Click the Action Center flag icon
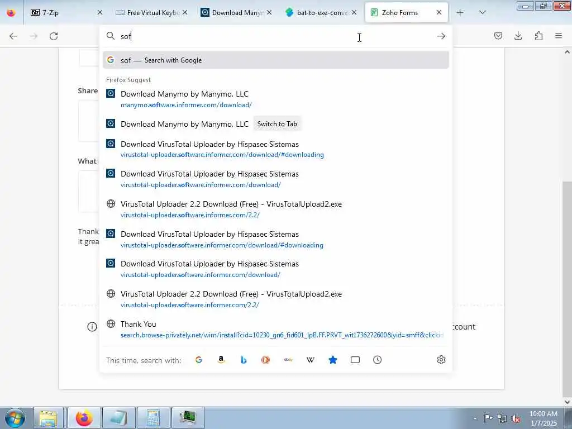 488,418
